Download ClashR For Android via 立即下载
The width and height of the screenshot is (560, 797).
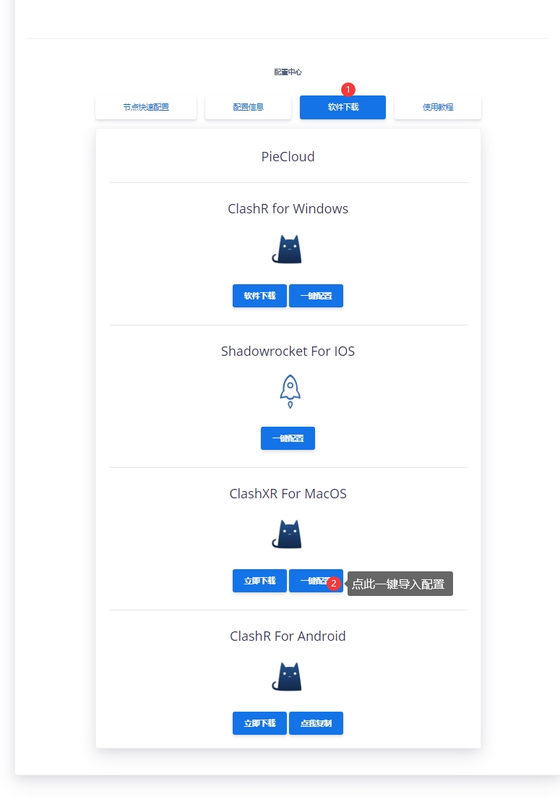point(259,723)
